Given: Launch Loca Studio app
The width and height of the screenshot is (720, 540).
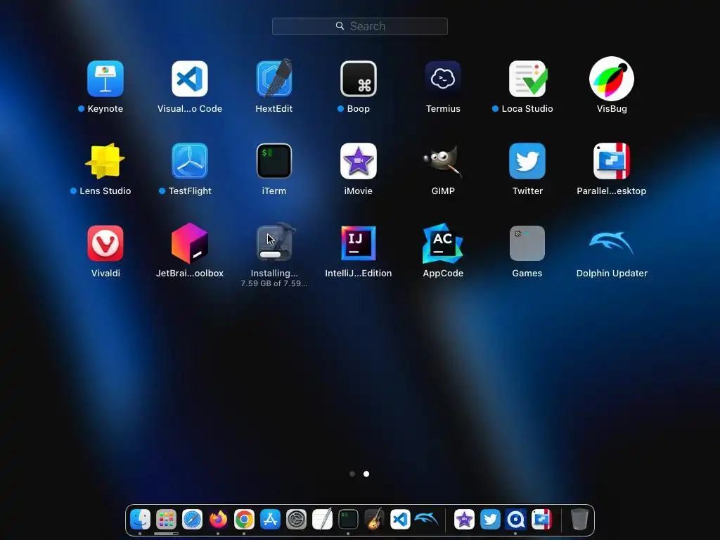Looking at the screenshot, I should click(x=527, y=79).
